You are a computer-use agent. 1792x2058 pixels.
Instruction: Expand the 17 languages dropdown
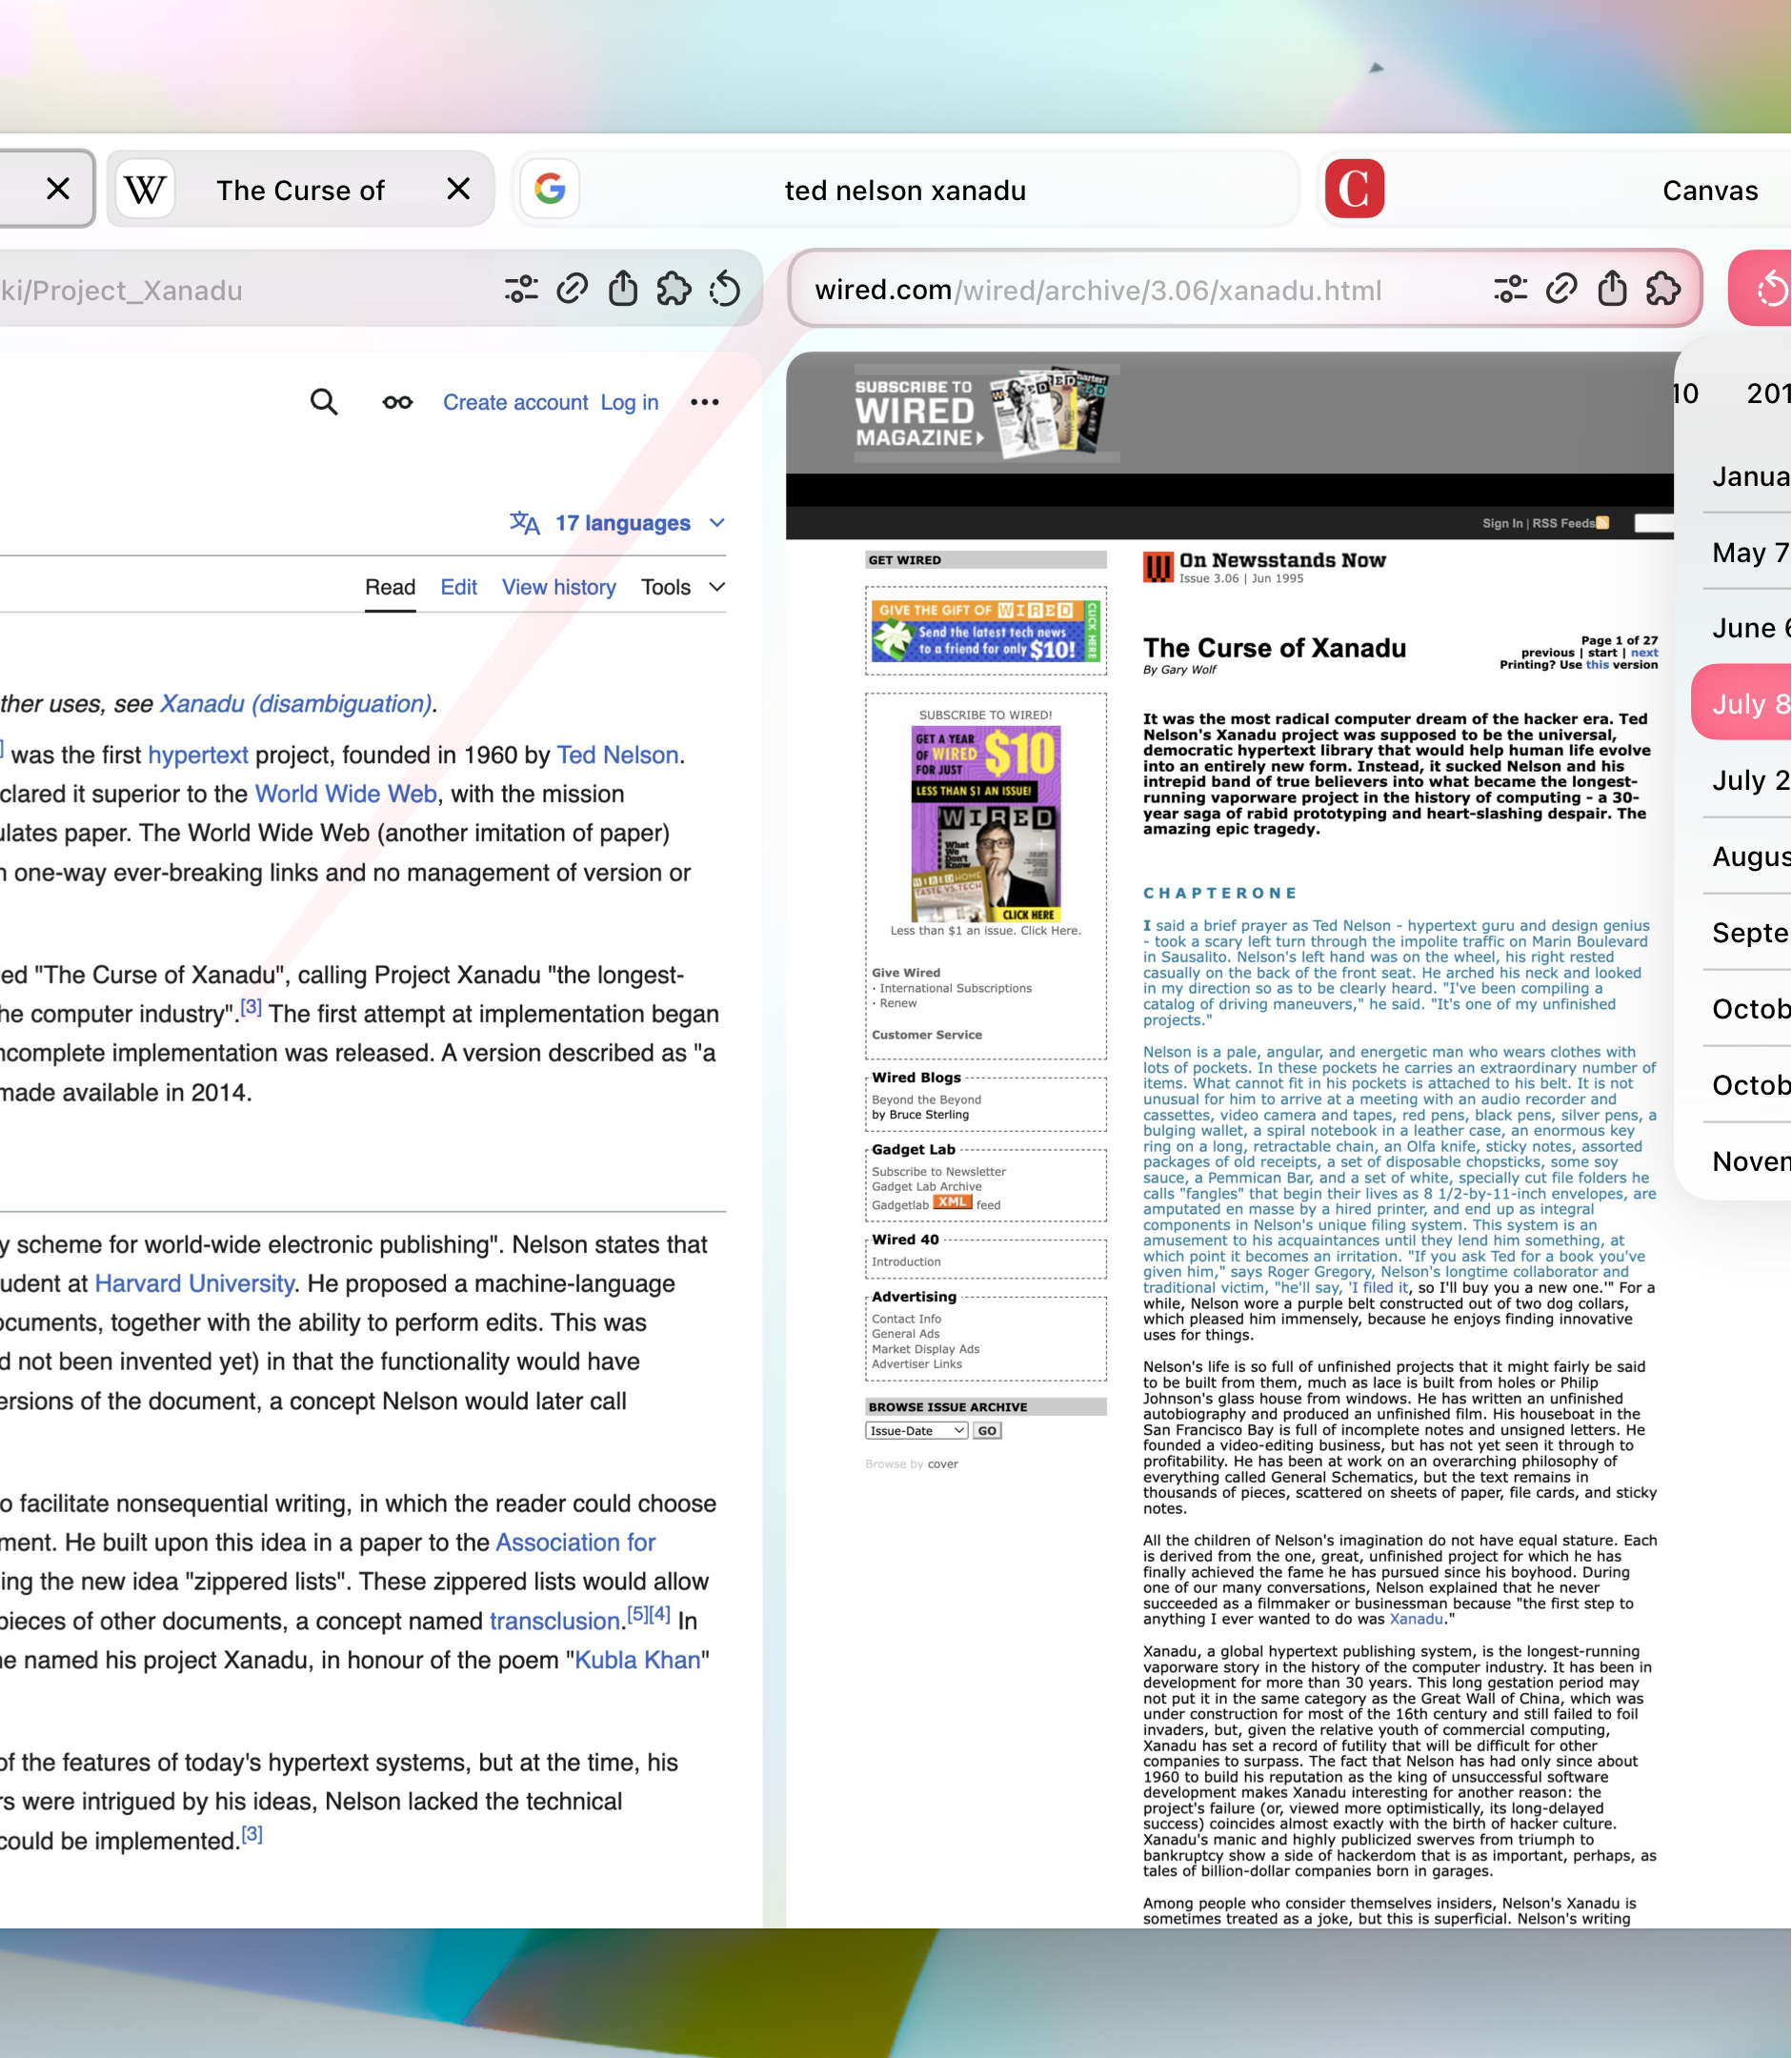click(x=618, y=523)
